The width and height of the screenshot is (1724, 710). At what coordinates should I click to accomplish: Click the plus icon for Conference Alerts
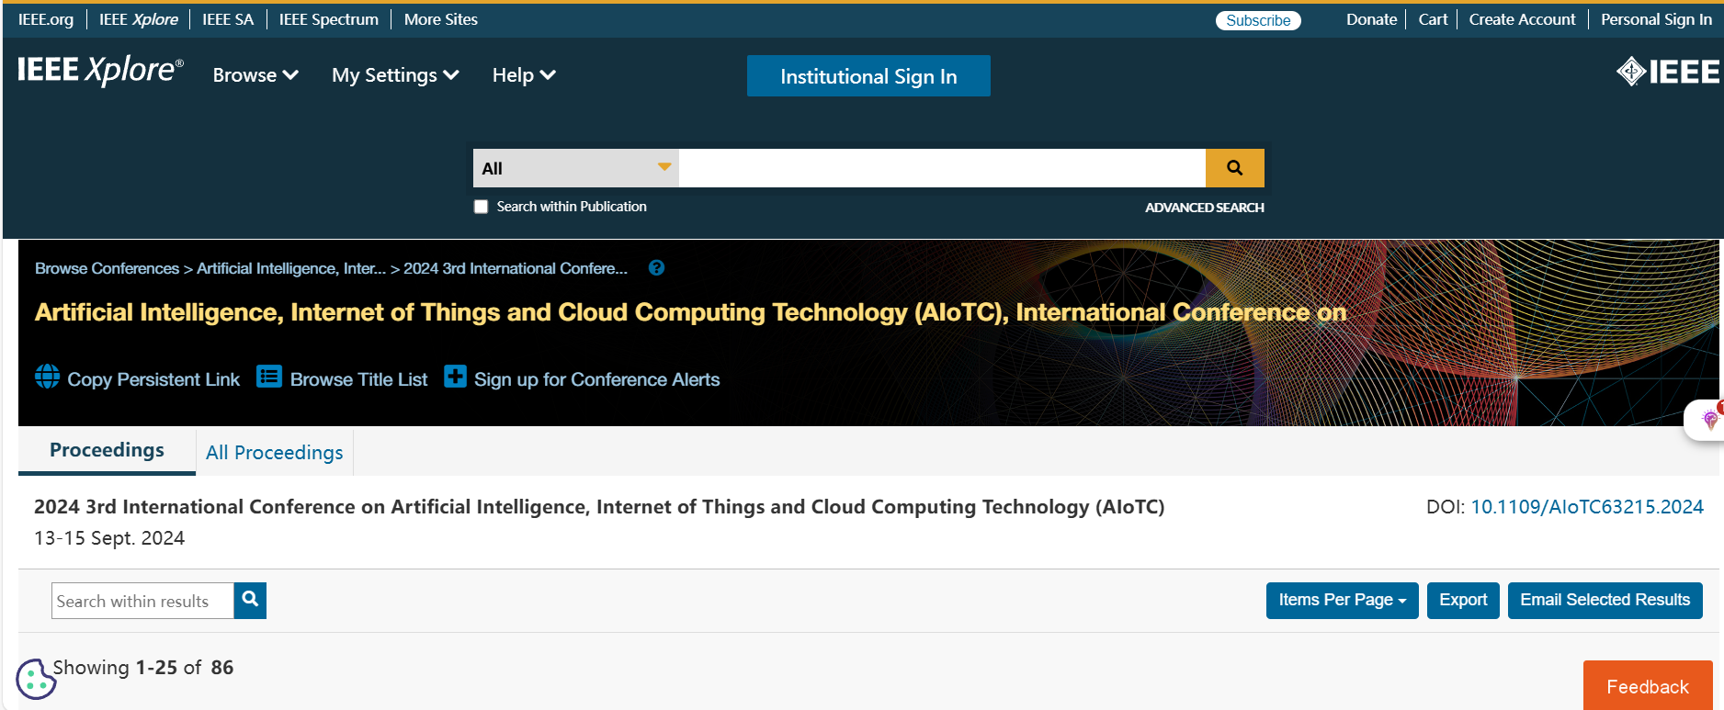(x=455, y=377)
